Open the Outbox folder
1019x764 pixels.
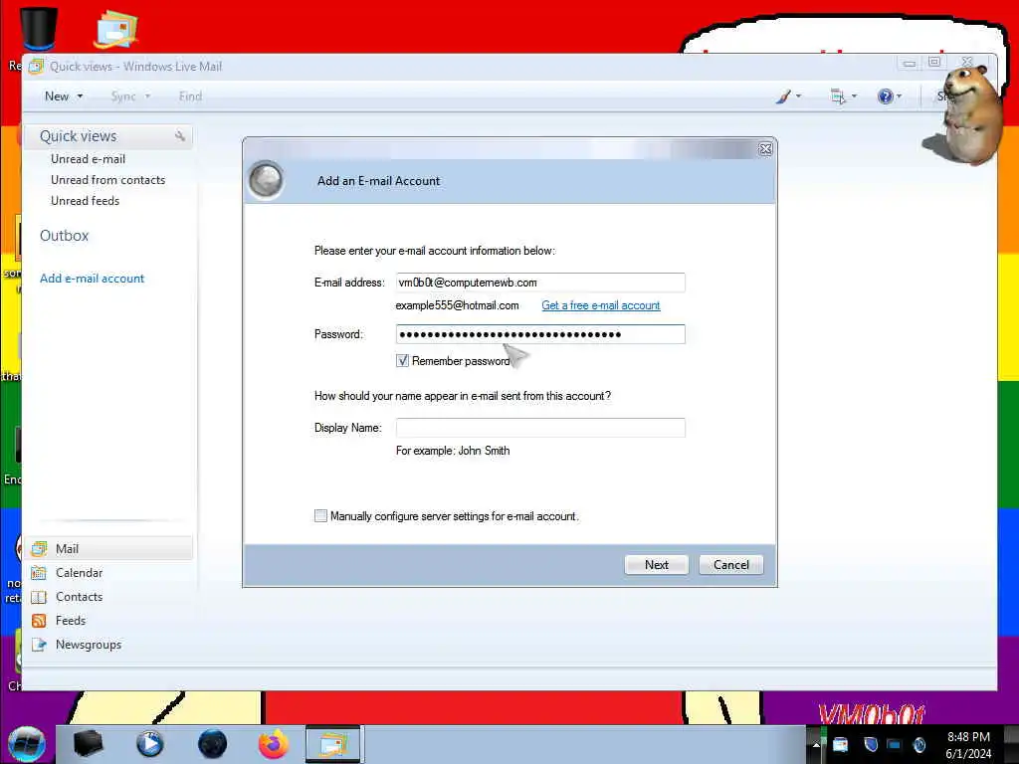65,235
